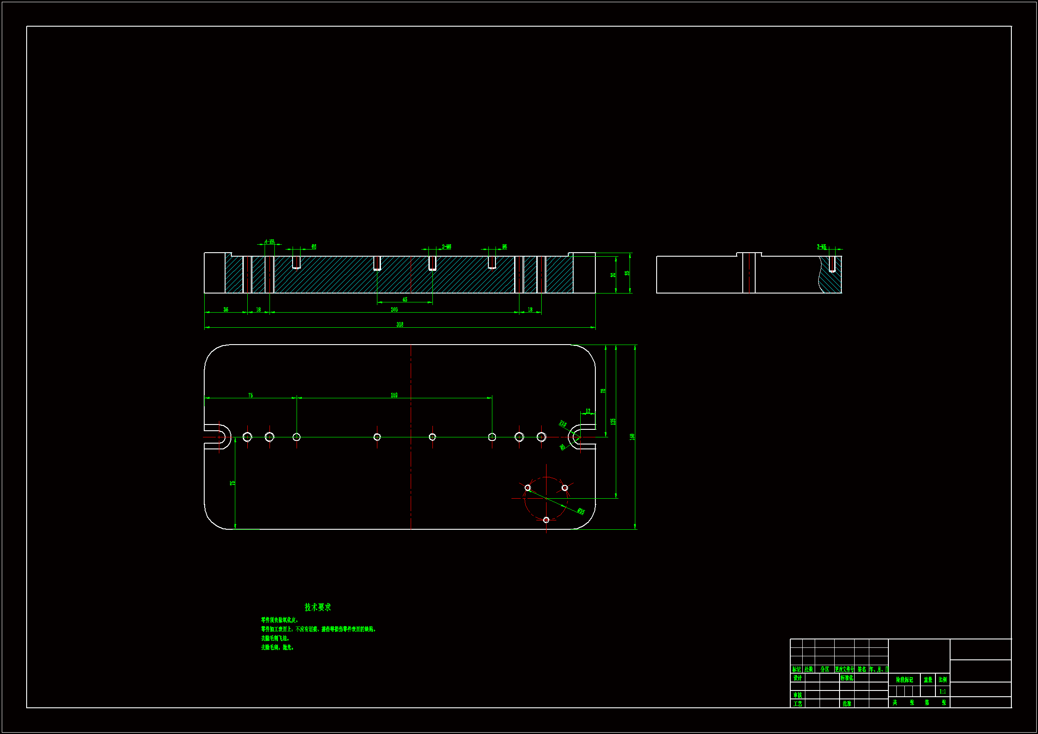Click the 2-M6 thread callout label

(446, 246)
